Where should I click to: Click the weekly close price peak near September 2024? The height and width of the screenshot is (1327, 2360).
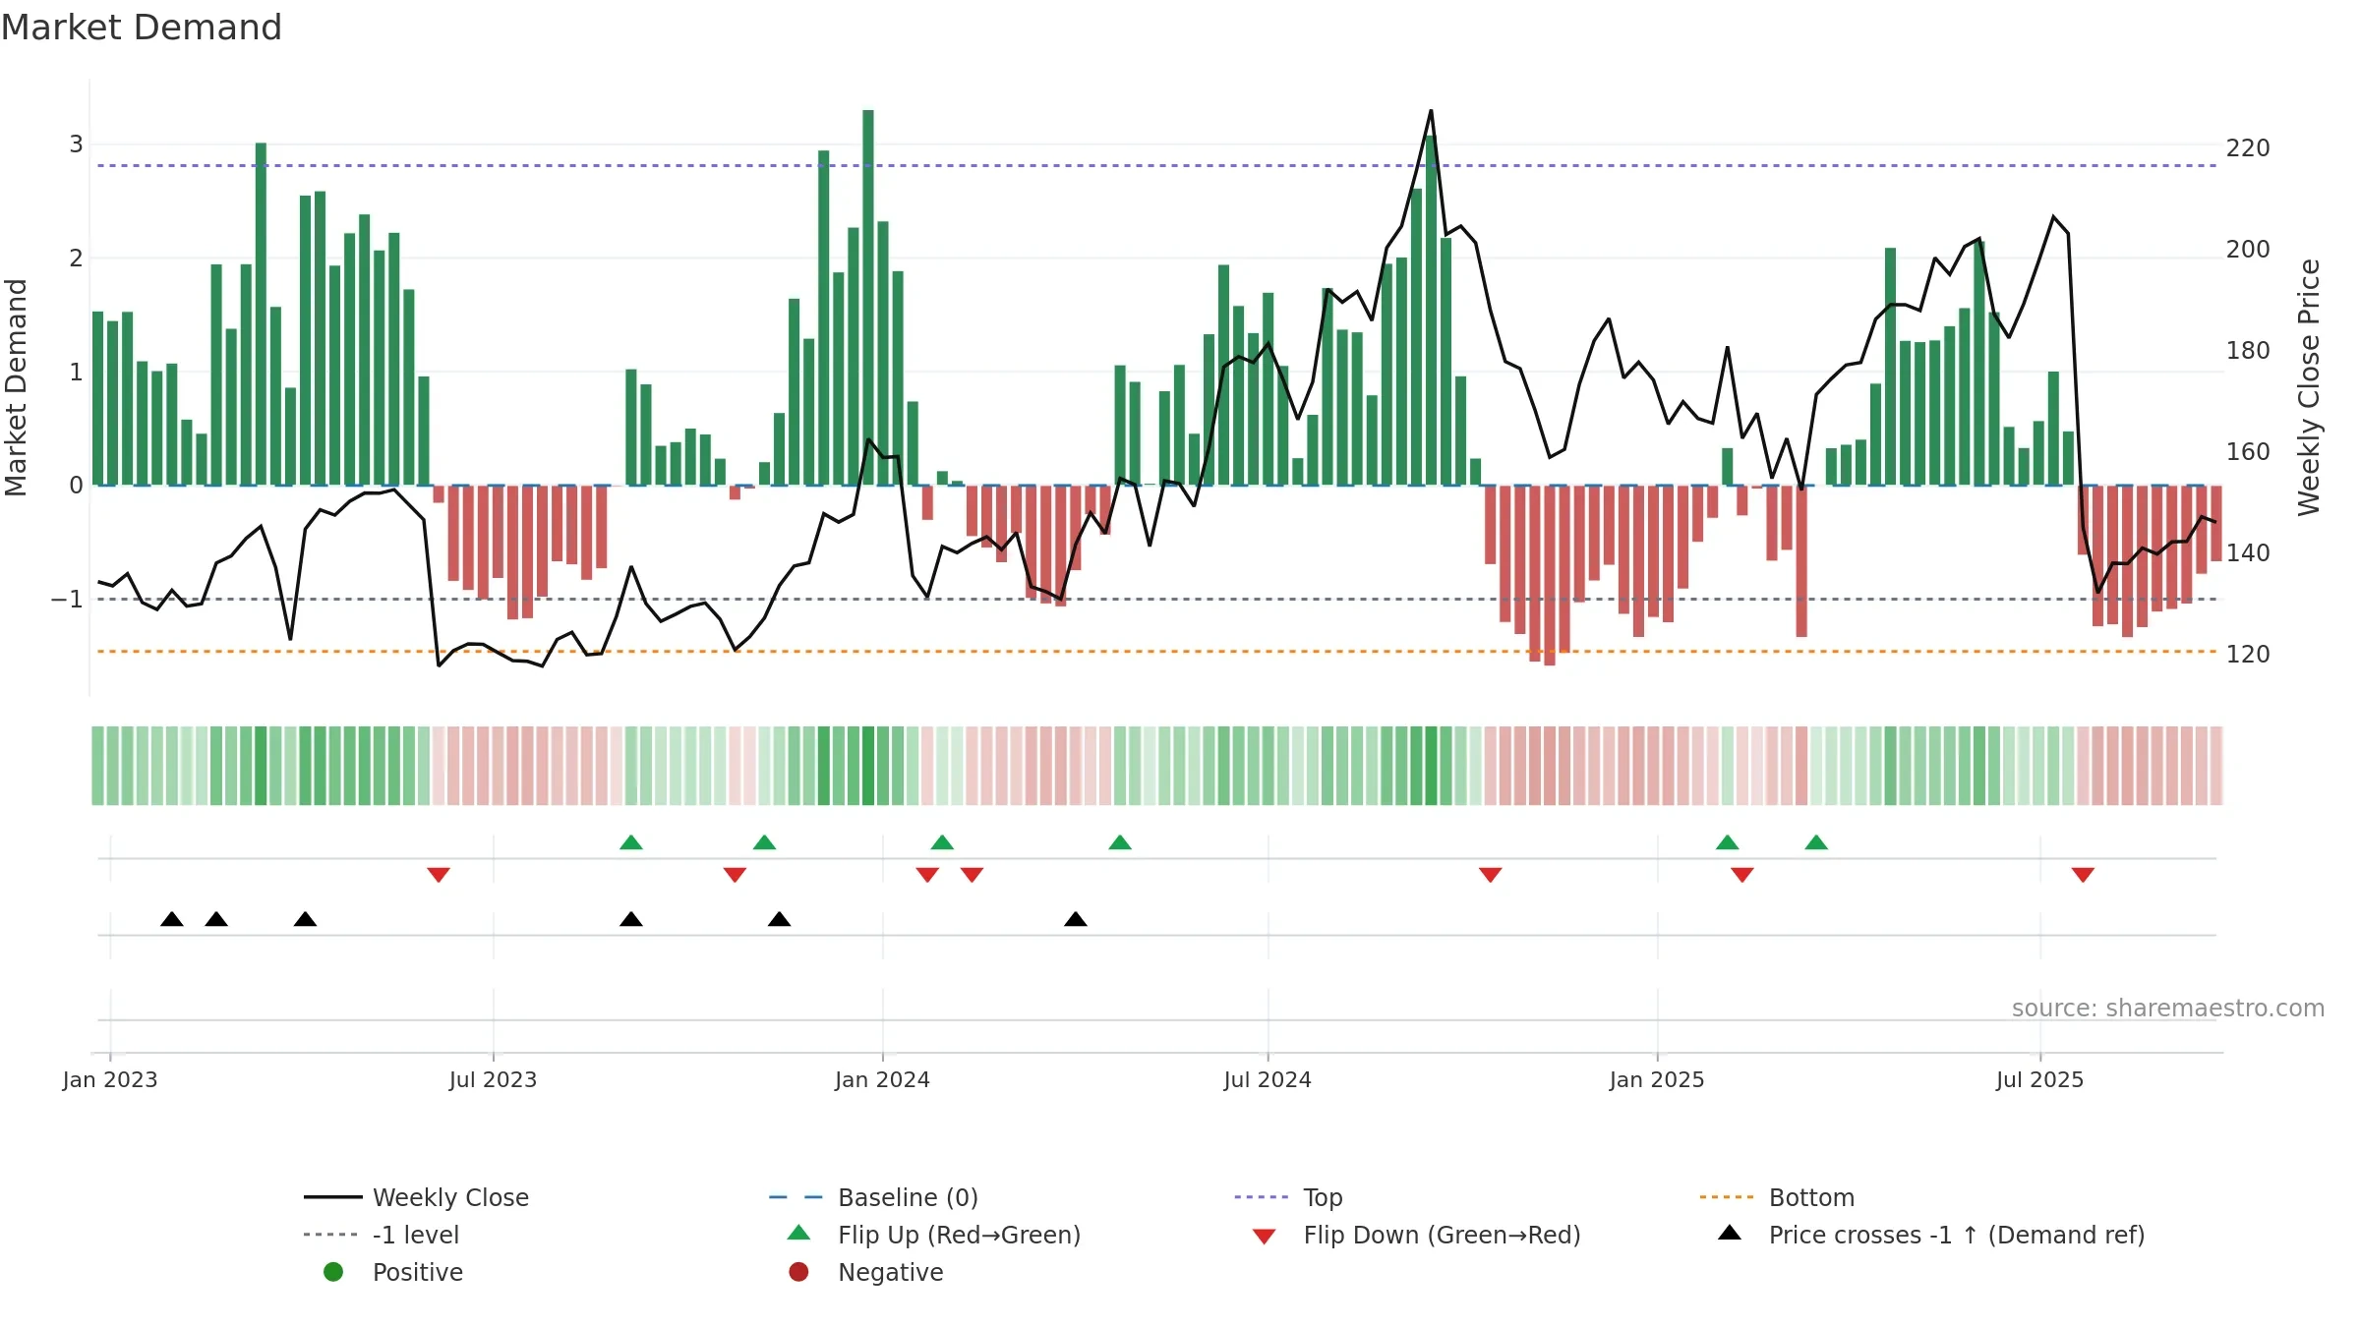pyautogui.click(x=1431, y=111)
